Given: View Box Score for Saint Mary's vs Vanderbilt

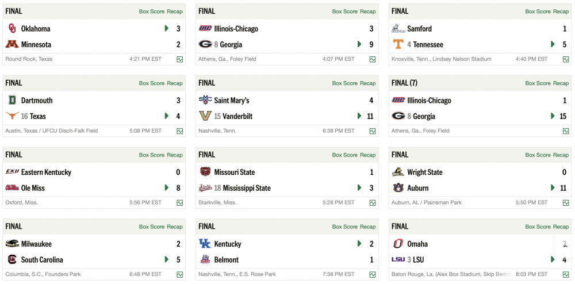Looking at the screenshot, I should (345, 83).
